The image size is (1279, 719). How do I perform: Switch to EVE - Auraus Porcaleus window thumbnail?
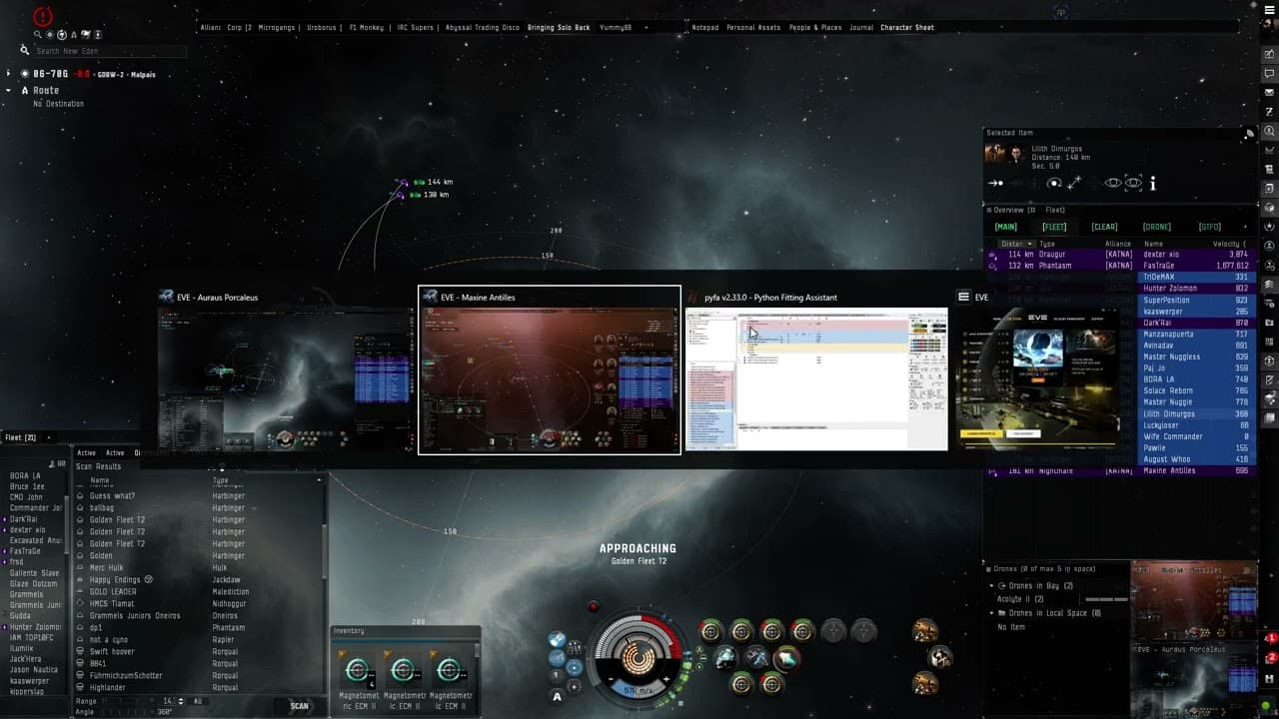[x=285, y=369]
